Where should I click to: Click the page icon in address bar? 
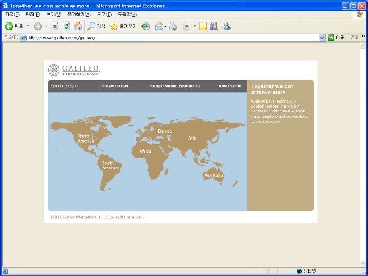(24, 37)
